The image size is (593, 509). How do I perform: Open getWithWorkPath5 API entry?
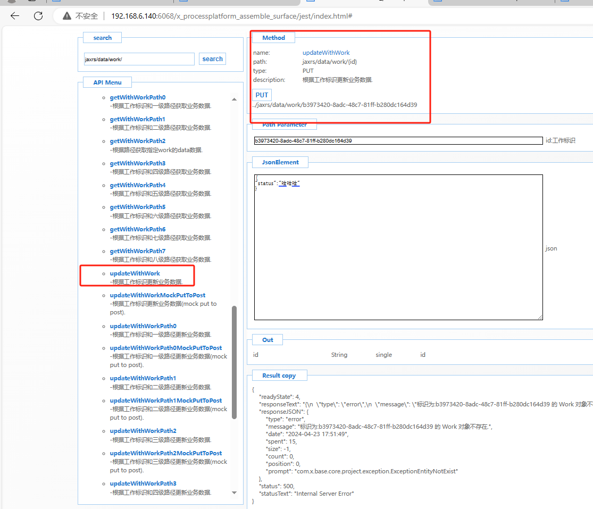tap(138, 207)
